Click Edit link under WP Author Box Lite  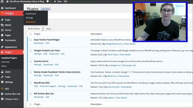click(x=47, y=97)
